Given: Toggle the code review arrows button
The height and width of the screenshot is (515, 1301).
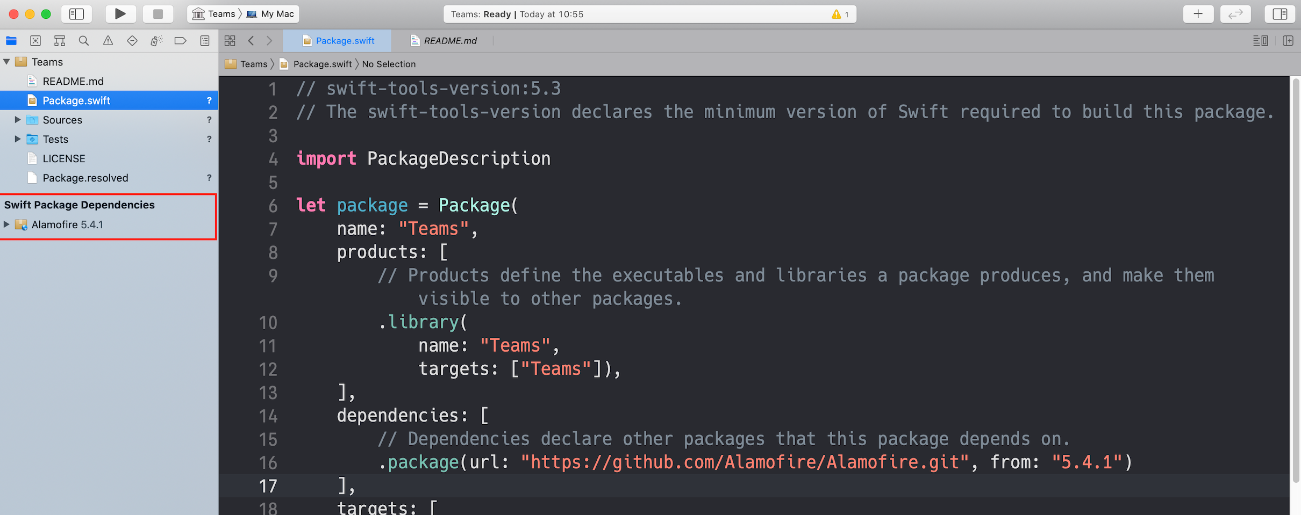Looking at the screenshot, I should pyautogui.click(x=1235, y=14).
